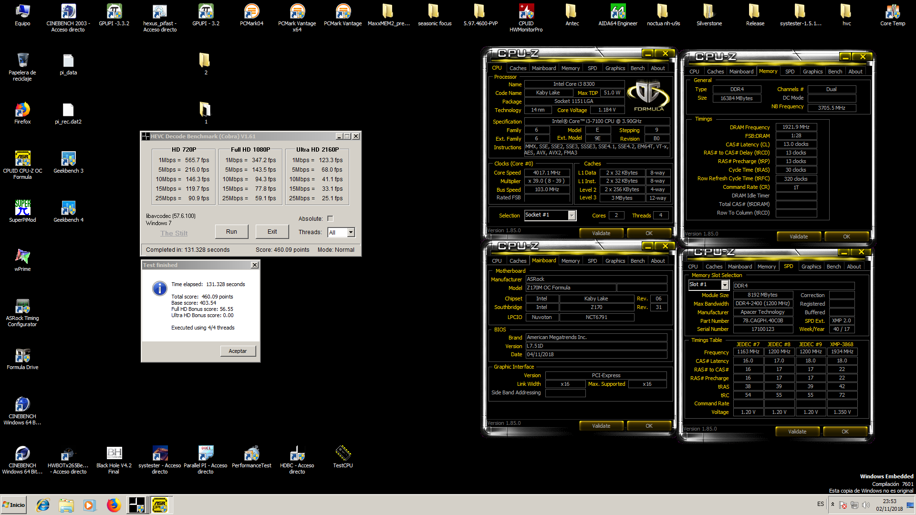Switch to Caches tab in top-left CPU-Z

coord(518,68)
